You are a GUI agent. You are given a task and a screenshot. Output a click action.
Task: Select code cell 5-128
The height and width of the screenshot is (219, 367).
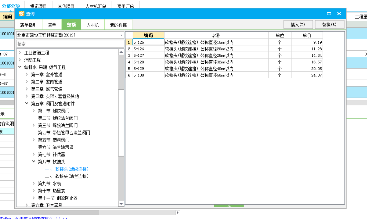pyautogui.click(x=148, y=62)
